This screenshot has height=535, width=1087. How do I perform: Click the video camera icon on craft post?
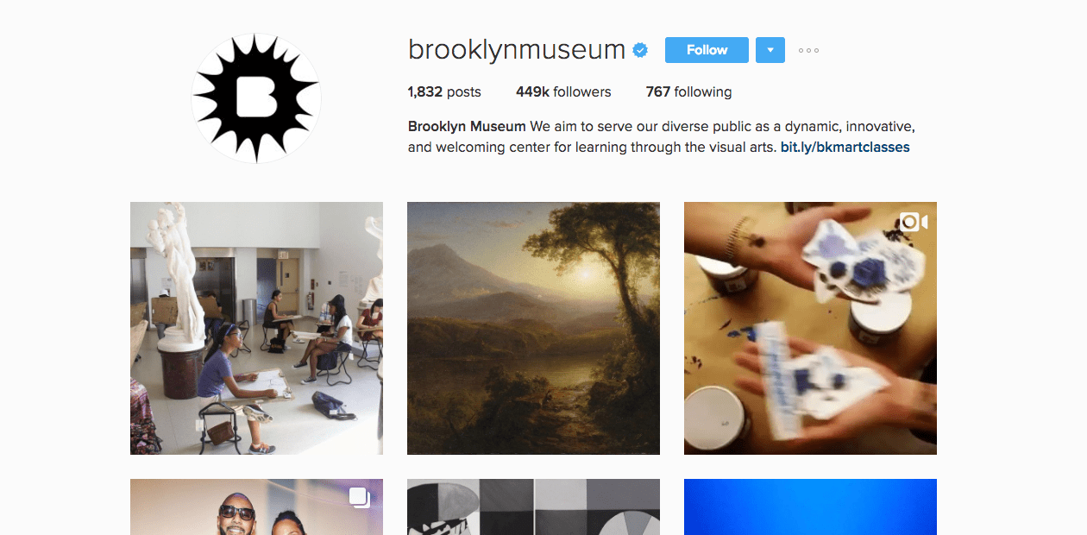(x=913, y=223)
